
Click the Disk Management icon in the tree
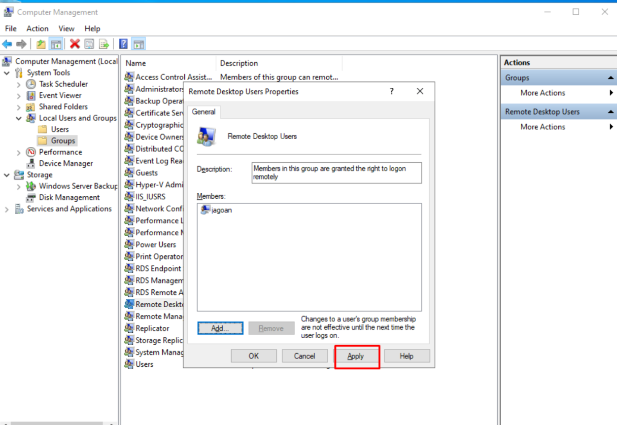(x=31, y=197)
